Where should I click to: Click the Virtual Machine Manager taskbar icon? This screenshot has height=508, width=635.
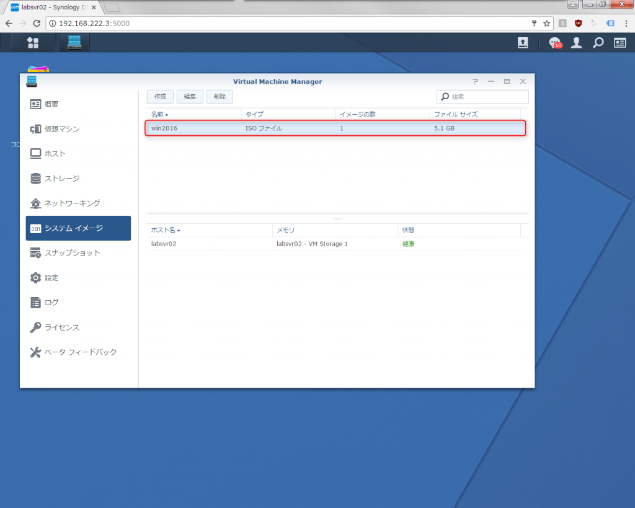click(74, 43)
